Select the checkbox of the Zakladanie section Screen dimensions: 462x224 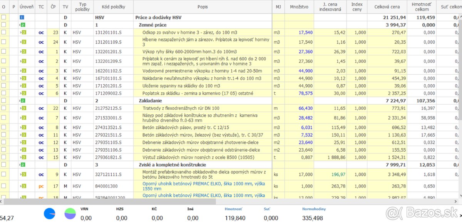4,100
